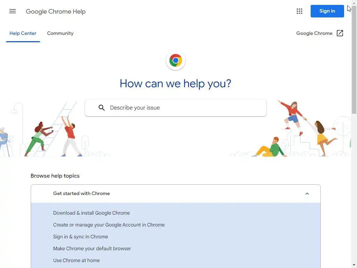This screenshot has height=268, width=357.
Task: Focus the Describe your issue search field
Action: 176,108
